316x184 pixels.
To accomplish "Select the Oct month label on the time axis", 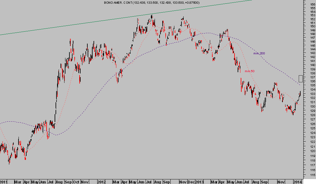I will (76, 182).
